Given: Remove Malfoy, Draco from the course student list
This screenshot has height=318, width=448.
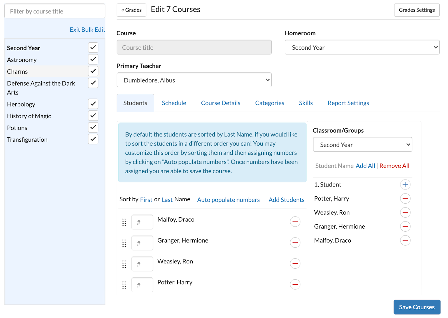Looking at the screenshot, I should [x=295, y=222].
